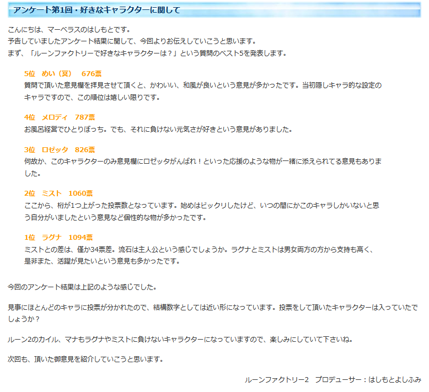
Task: Click the line starting ミストとの差は、僅か34票差
Action: (x=199, y=249)
